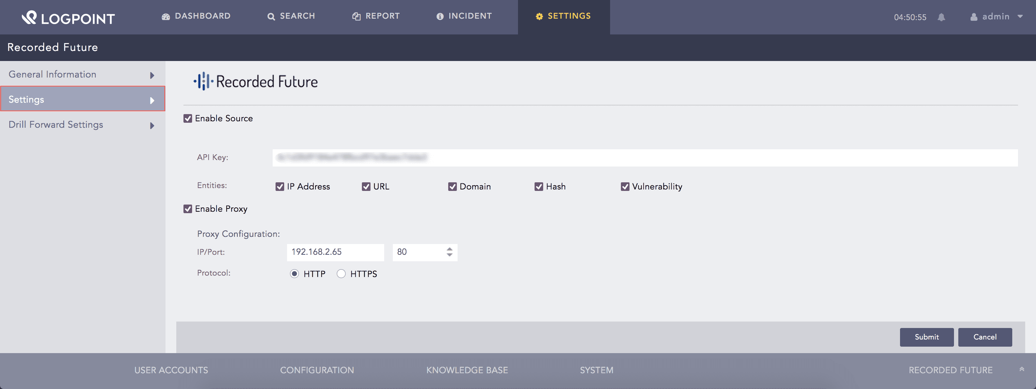Click the Report document icon
Image resolution: width=1036 pixels, height=389 pixels.
coord(356,17)
